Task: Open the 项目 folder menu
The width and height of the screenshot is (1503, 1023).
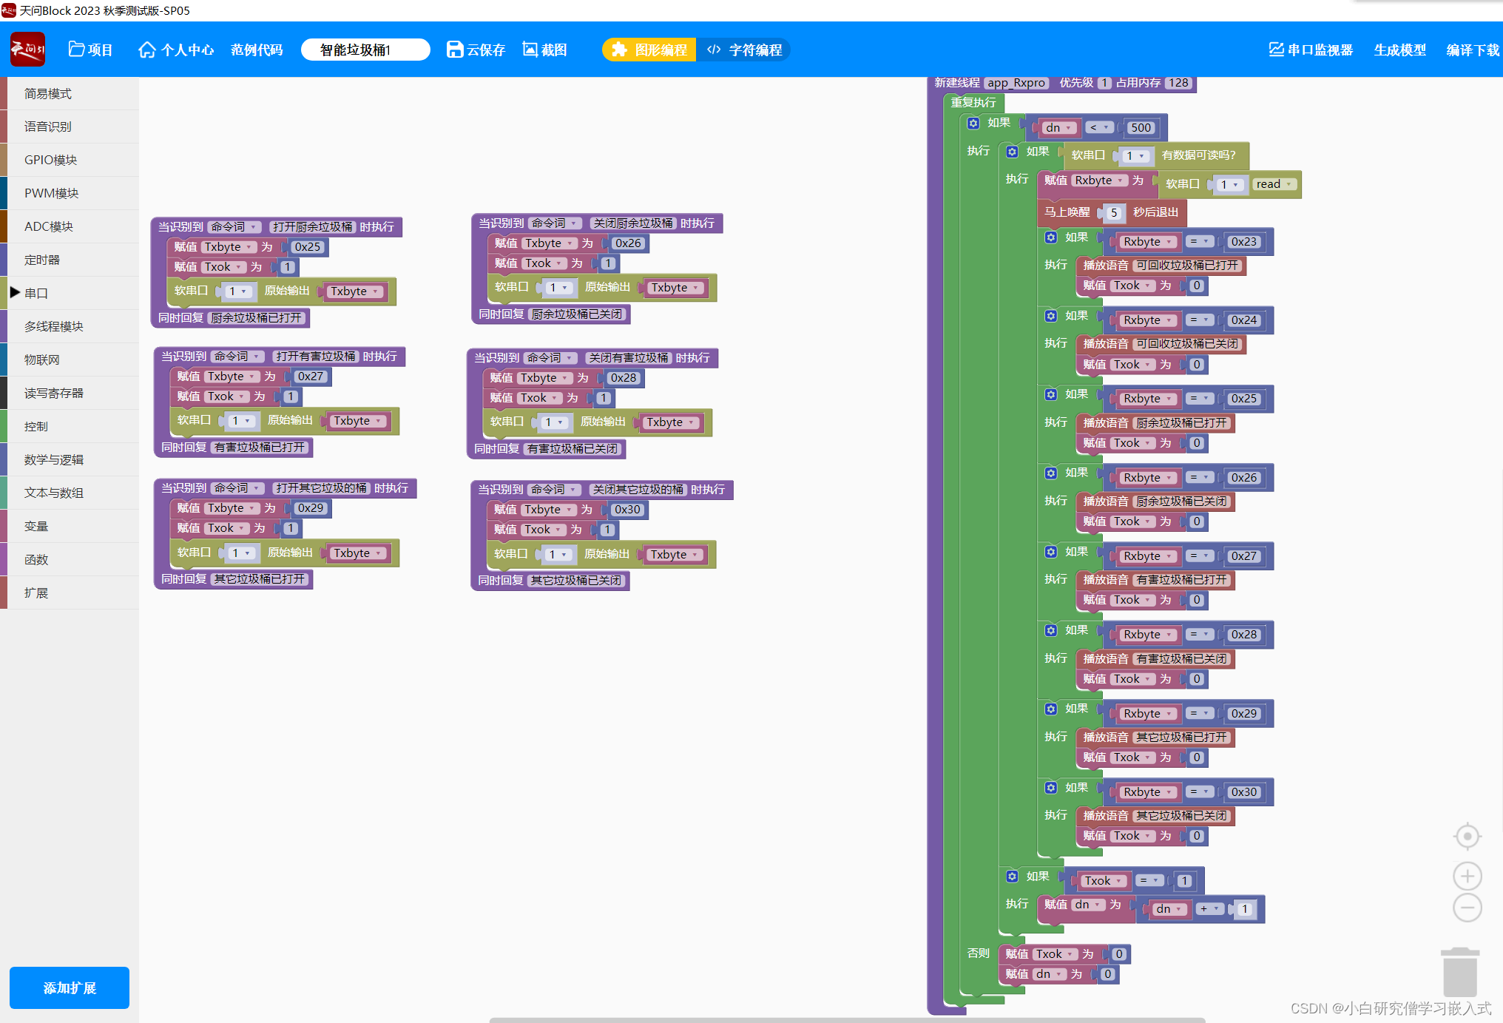Action: point(90,50)
